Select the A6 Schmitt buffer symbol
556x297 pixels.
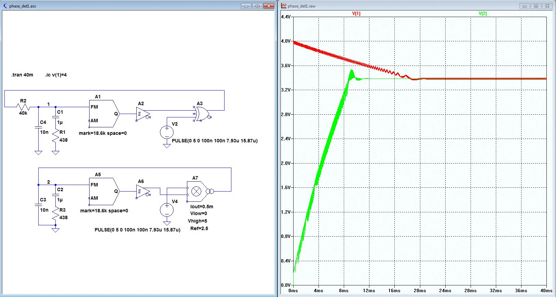143,192
